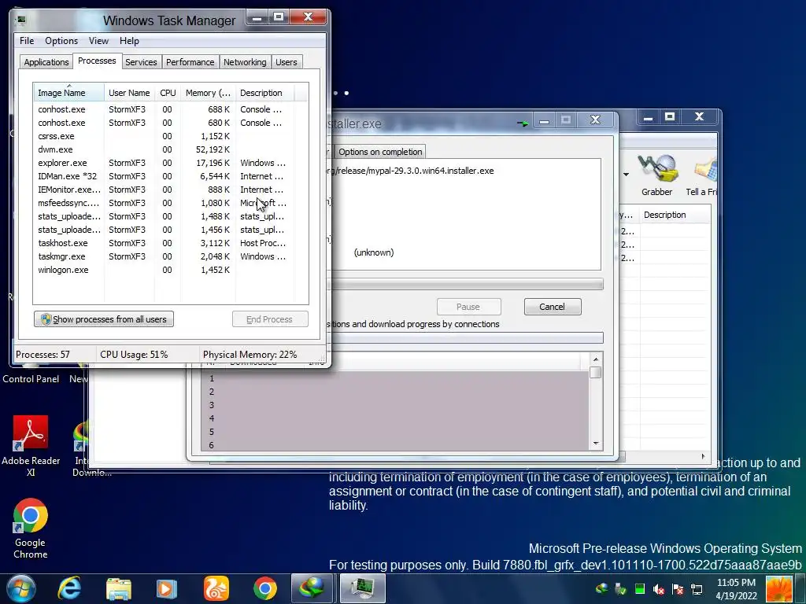Select the Options on completion tab
806x604 pixels.
380,152
